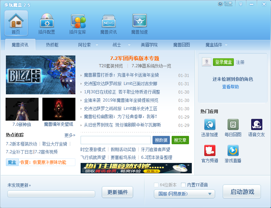This screenshot has width=271, height=208.
Task: Open the 7.2全补丁日志 link
Action: 19,152
